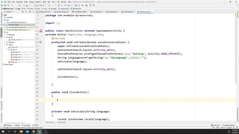Click the Save All toolbar icon

[5, 5]
